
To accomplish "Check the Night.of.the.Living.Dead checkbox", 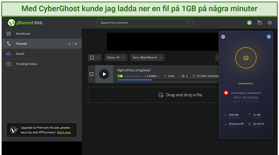I will point(91,74).
